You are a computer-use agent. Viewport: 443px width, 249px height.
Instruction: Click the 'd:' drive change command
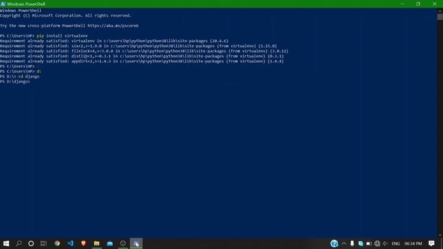point(39,71)
